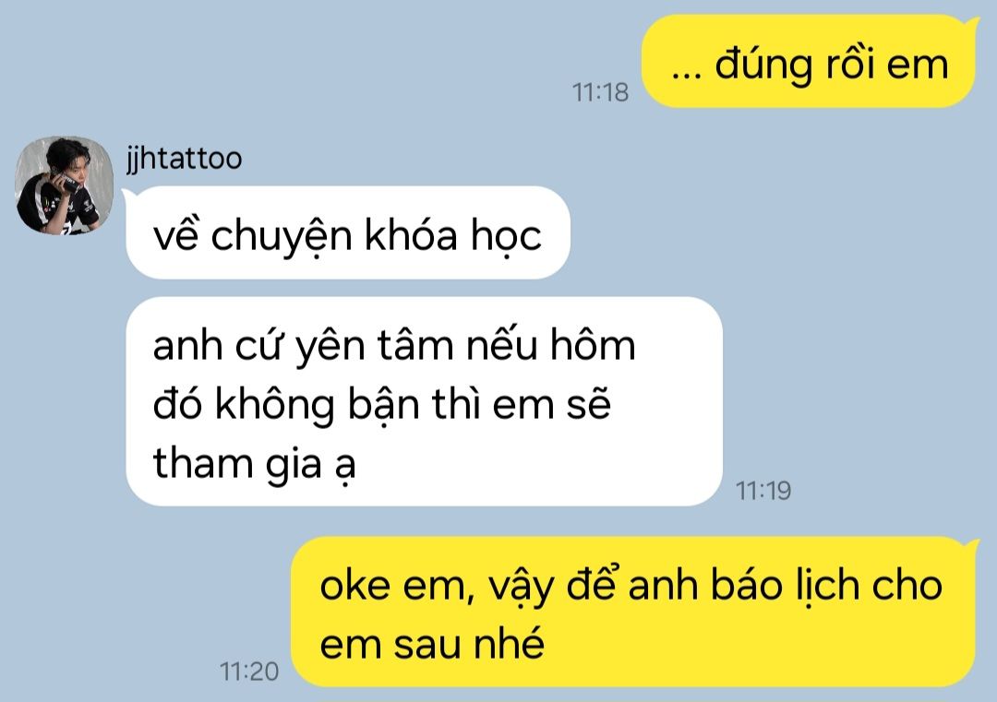This screenshot has width=997, height=702.
Task: Click the words "yên tâm" in the long message
Action: (377, 348)
